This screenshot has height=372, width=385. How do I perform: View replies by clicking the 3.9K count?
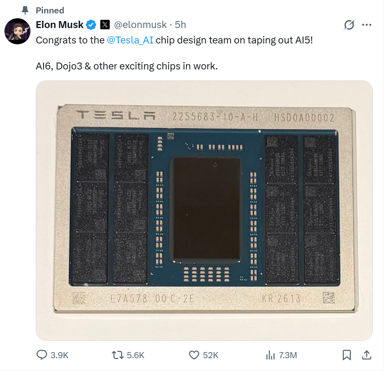pyautogui.click(x=58, y=355)
